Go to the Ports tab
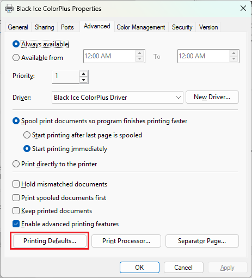Viewport: 252px width, 278px height. (67, 27)
